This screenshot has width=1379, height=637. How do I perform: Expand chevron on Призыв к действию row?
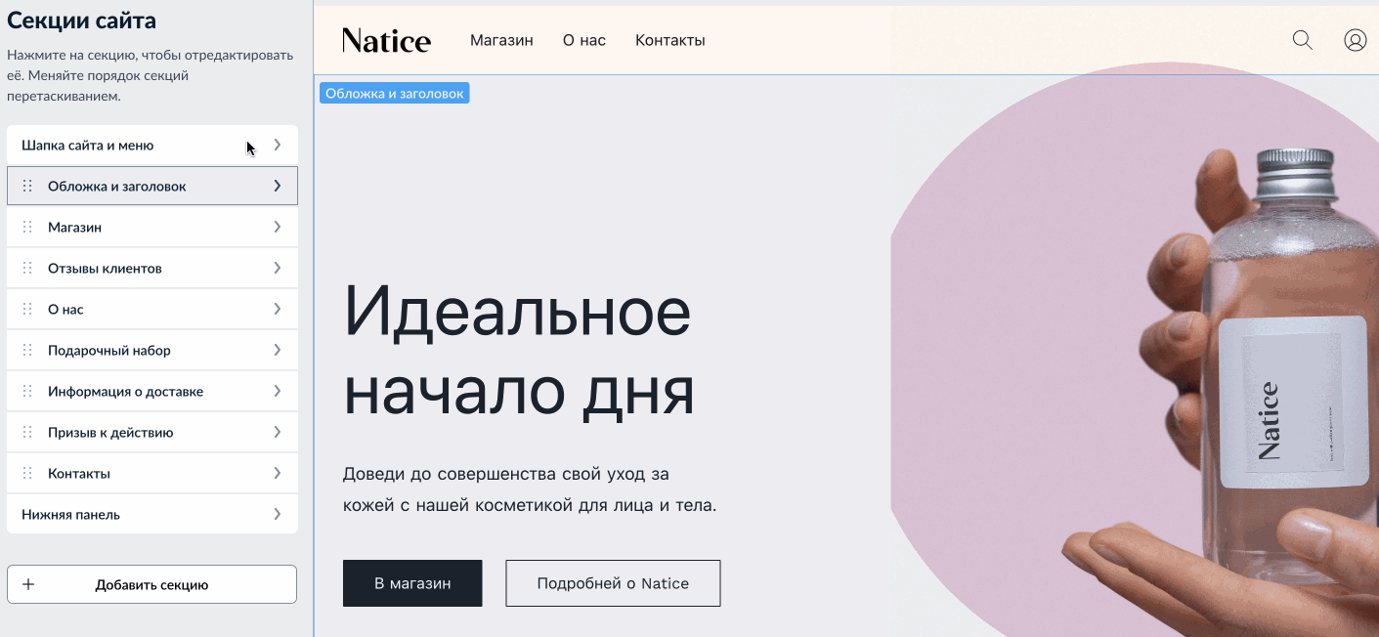click(x=278, y=432)
